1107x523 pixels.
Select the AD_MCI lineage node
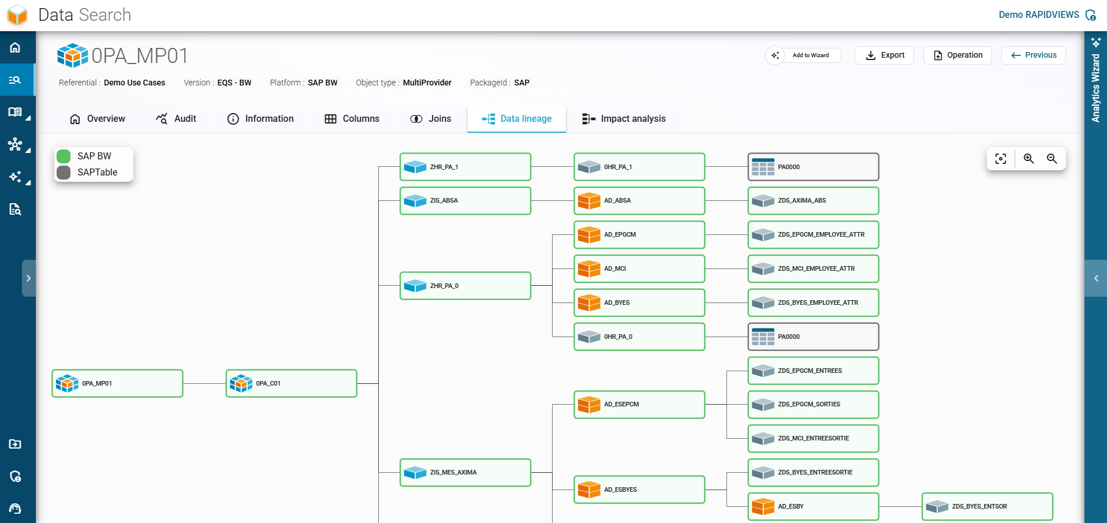pyautogui.click(x=639, y=268)
